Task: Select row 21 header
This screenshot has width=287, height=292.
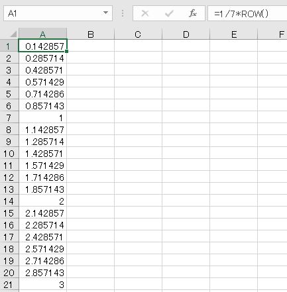Action: tap(9, 284)
